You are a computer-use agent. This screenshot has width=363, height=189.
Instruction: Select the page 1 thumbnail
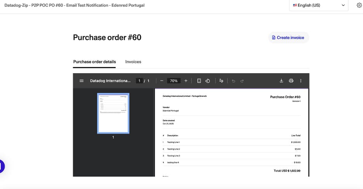coord(113,113)
